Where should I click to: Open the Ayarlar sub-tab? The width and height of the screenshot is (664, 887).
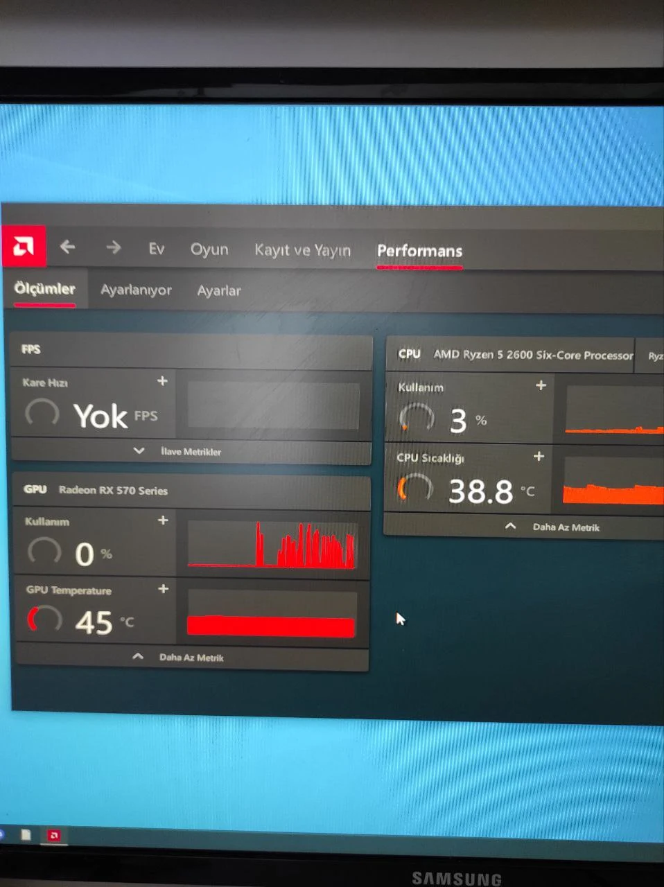point(218,290)
